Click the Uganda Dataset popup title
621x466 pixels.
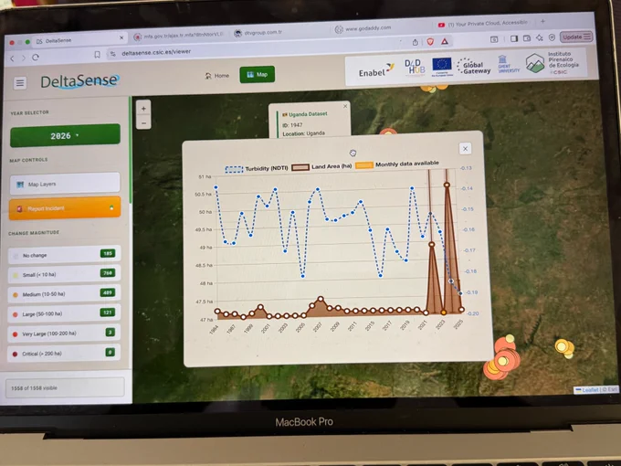[308, 114]
